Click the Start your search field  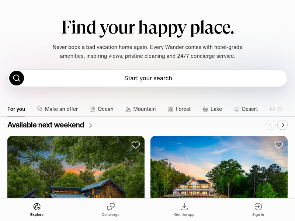(147, 78)
